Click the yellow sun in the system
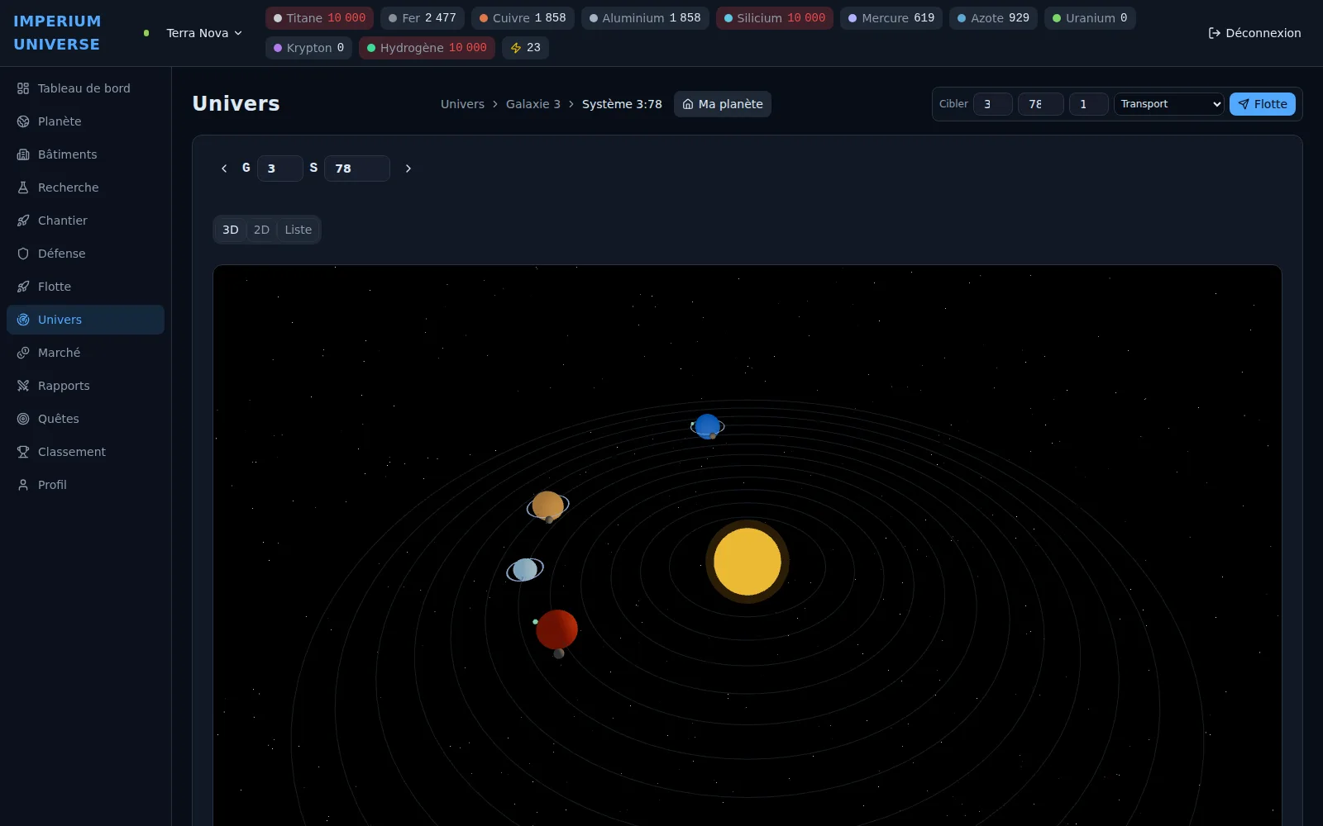 pos(747,562)
